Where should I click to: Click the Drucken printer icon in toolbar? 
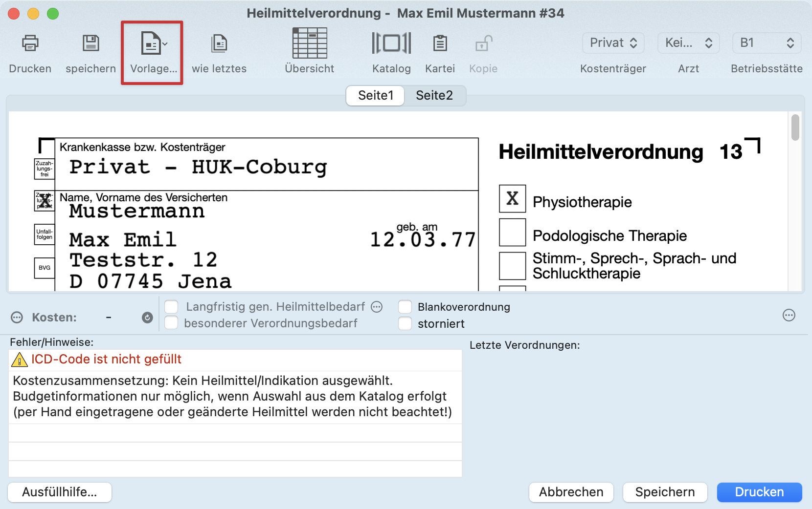click(30, 43)
